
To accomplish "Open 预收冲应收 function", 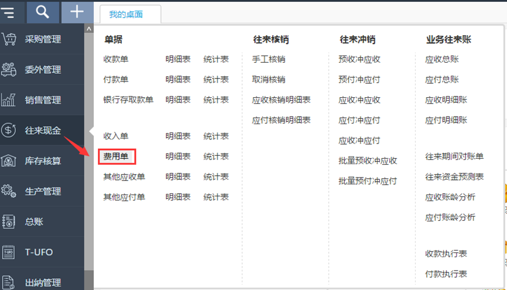I will 359,59.
